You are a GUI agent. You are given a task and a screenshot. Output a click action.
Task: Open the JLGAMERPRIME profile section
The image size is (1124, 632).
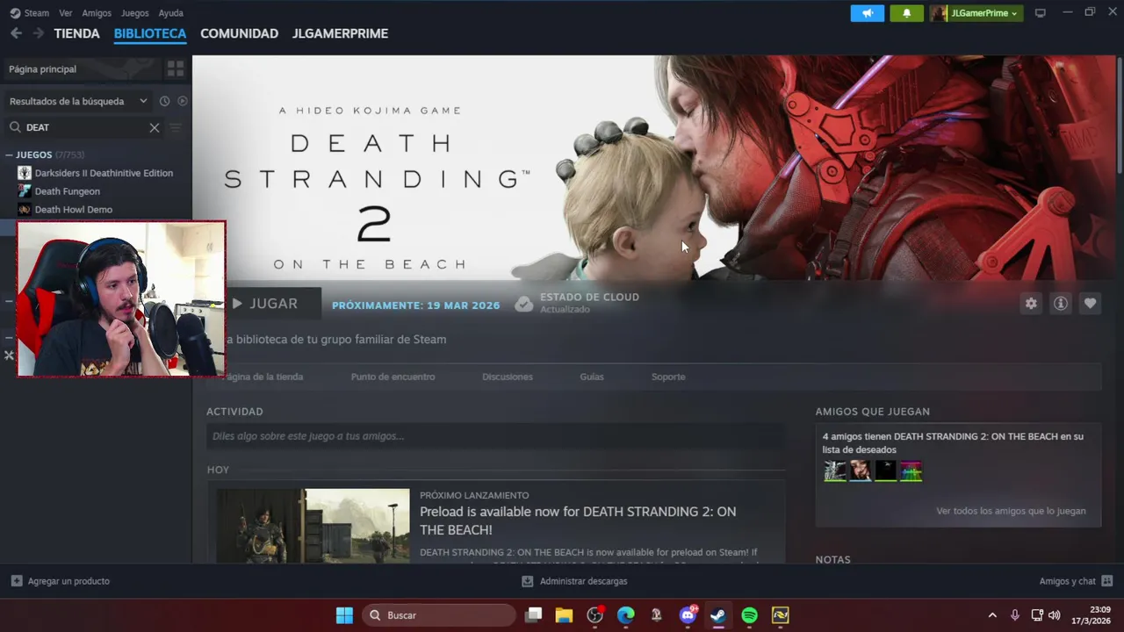(x=340, y=33)
